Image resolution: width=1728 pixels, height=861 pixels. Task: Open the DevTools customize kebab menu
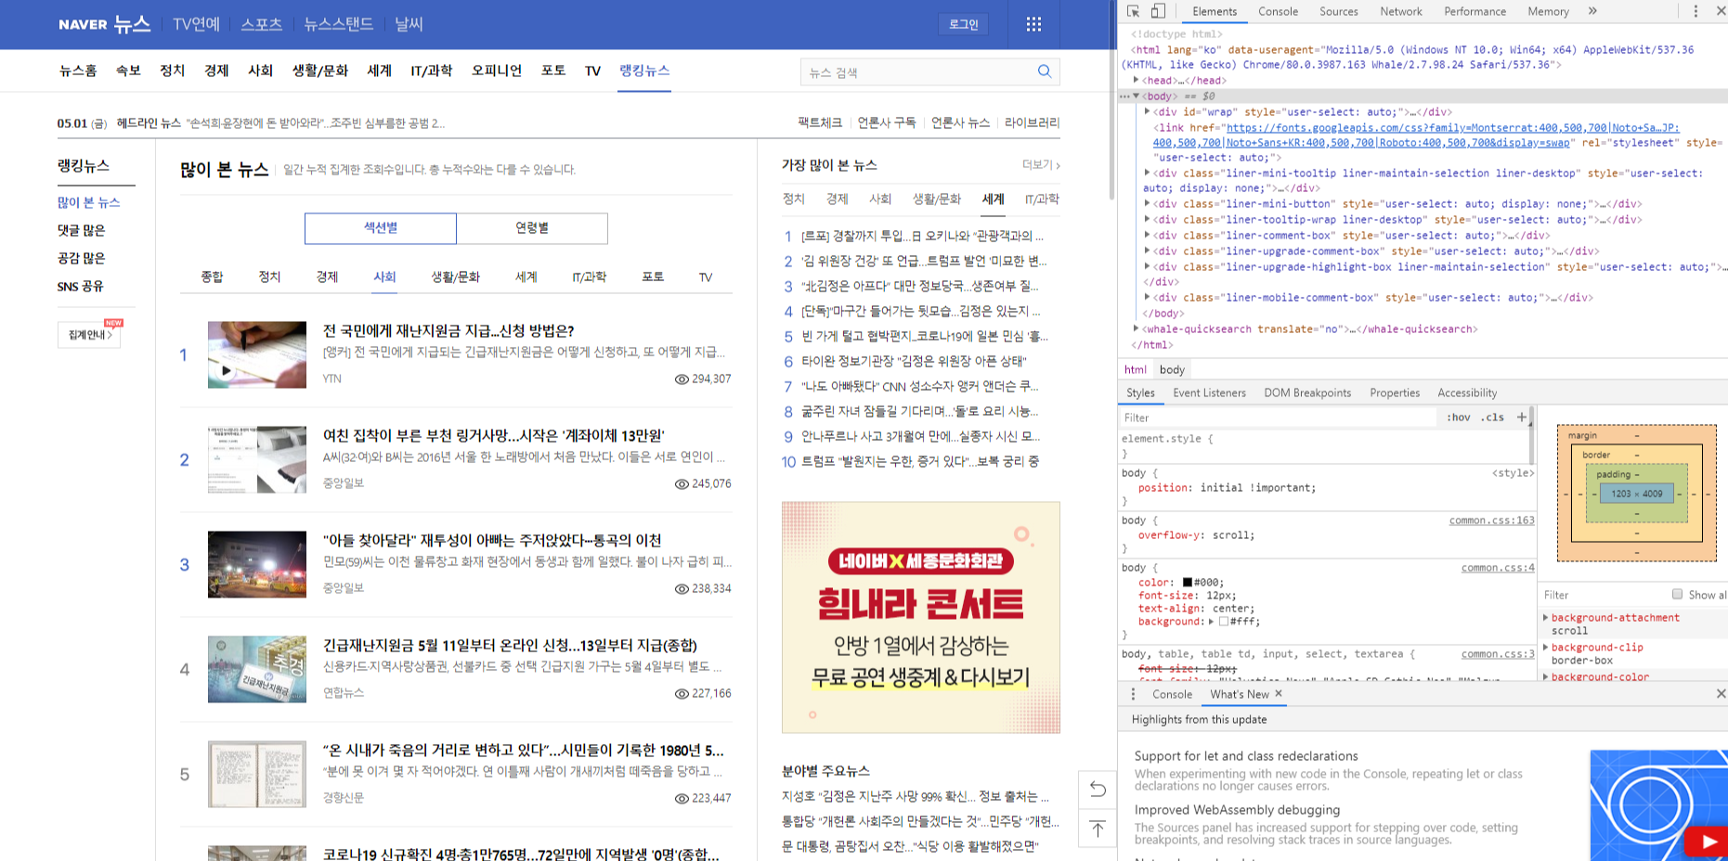point(1696,11)
